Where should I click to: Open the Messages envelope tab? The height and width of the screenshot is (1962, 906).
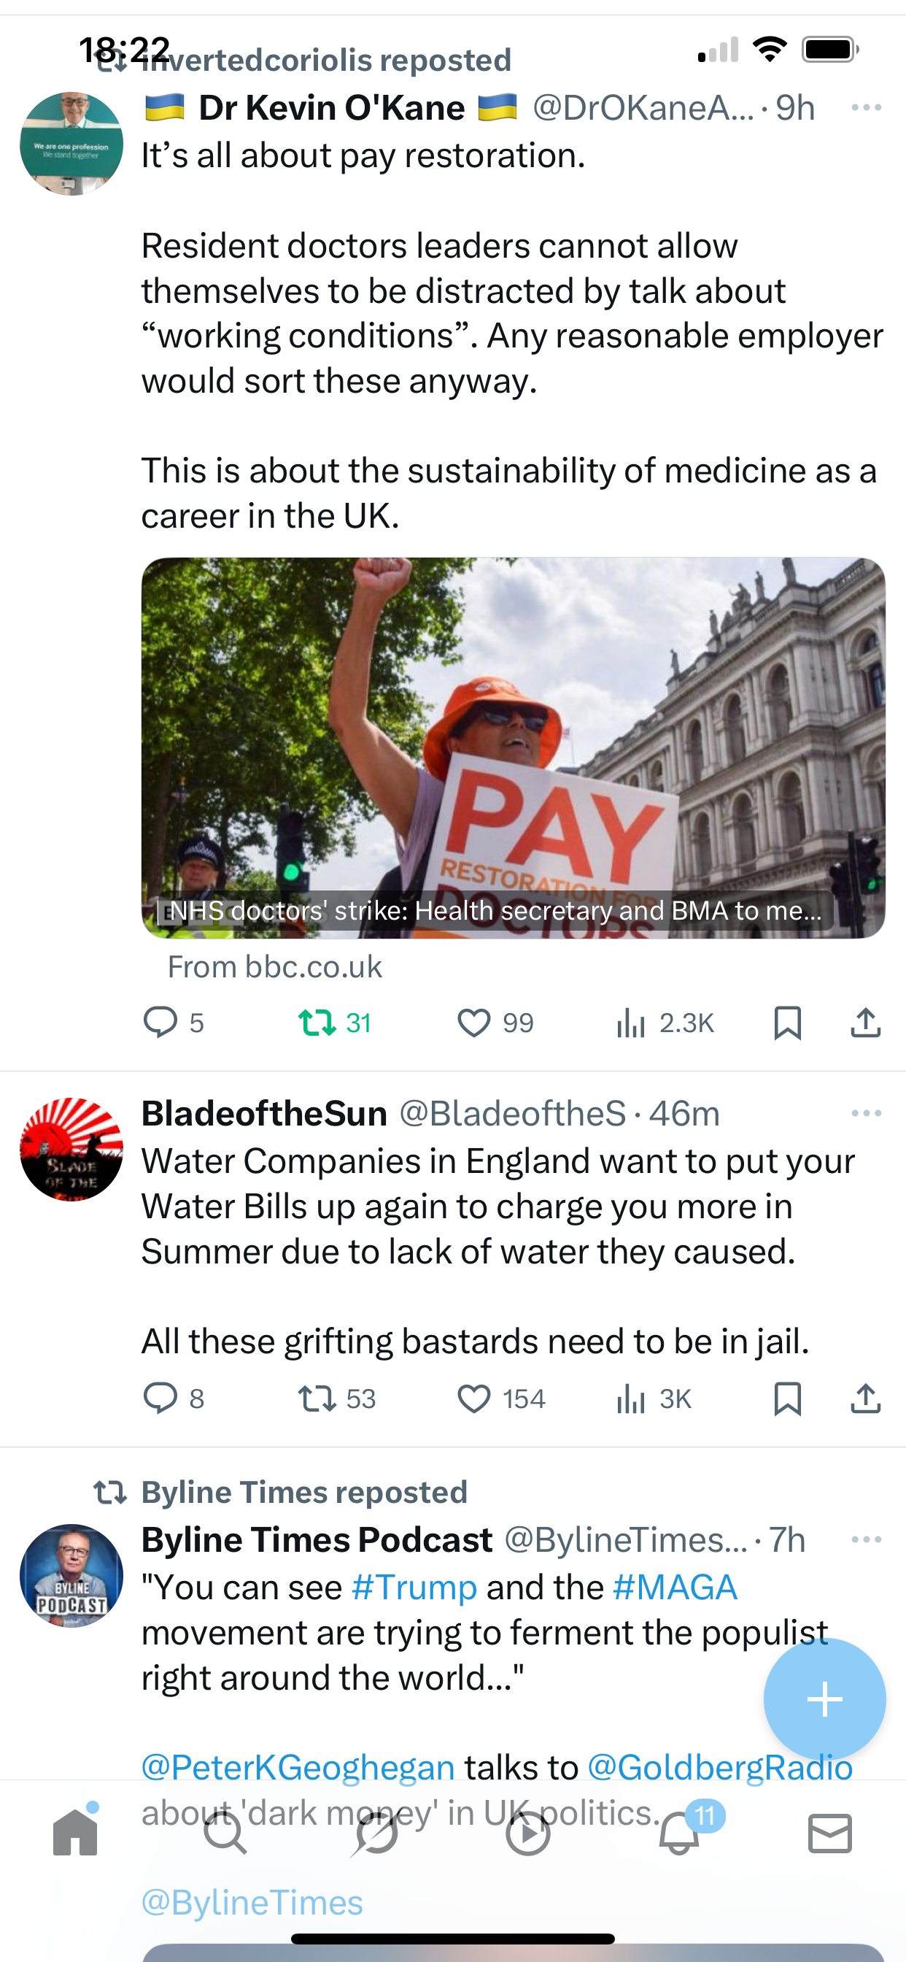pos(830,1833)
